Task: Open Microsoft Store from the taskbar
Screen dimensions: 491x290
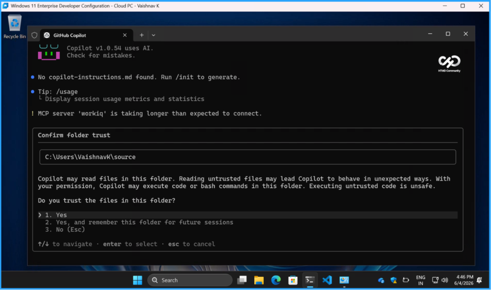Action: (293, 280)
